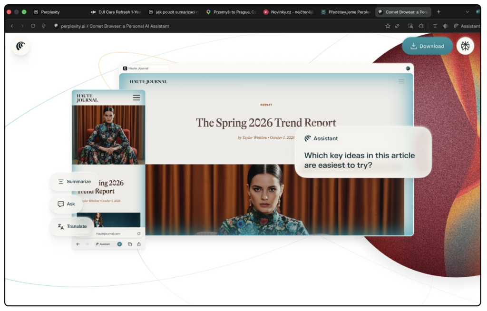This screenshot has width=487, height=311.
Task: Open the Haute Journal mobile hamburger menu
Action: tap(136, 97)
